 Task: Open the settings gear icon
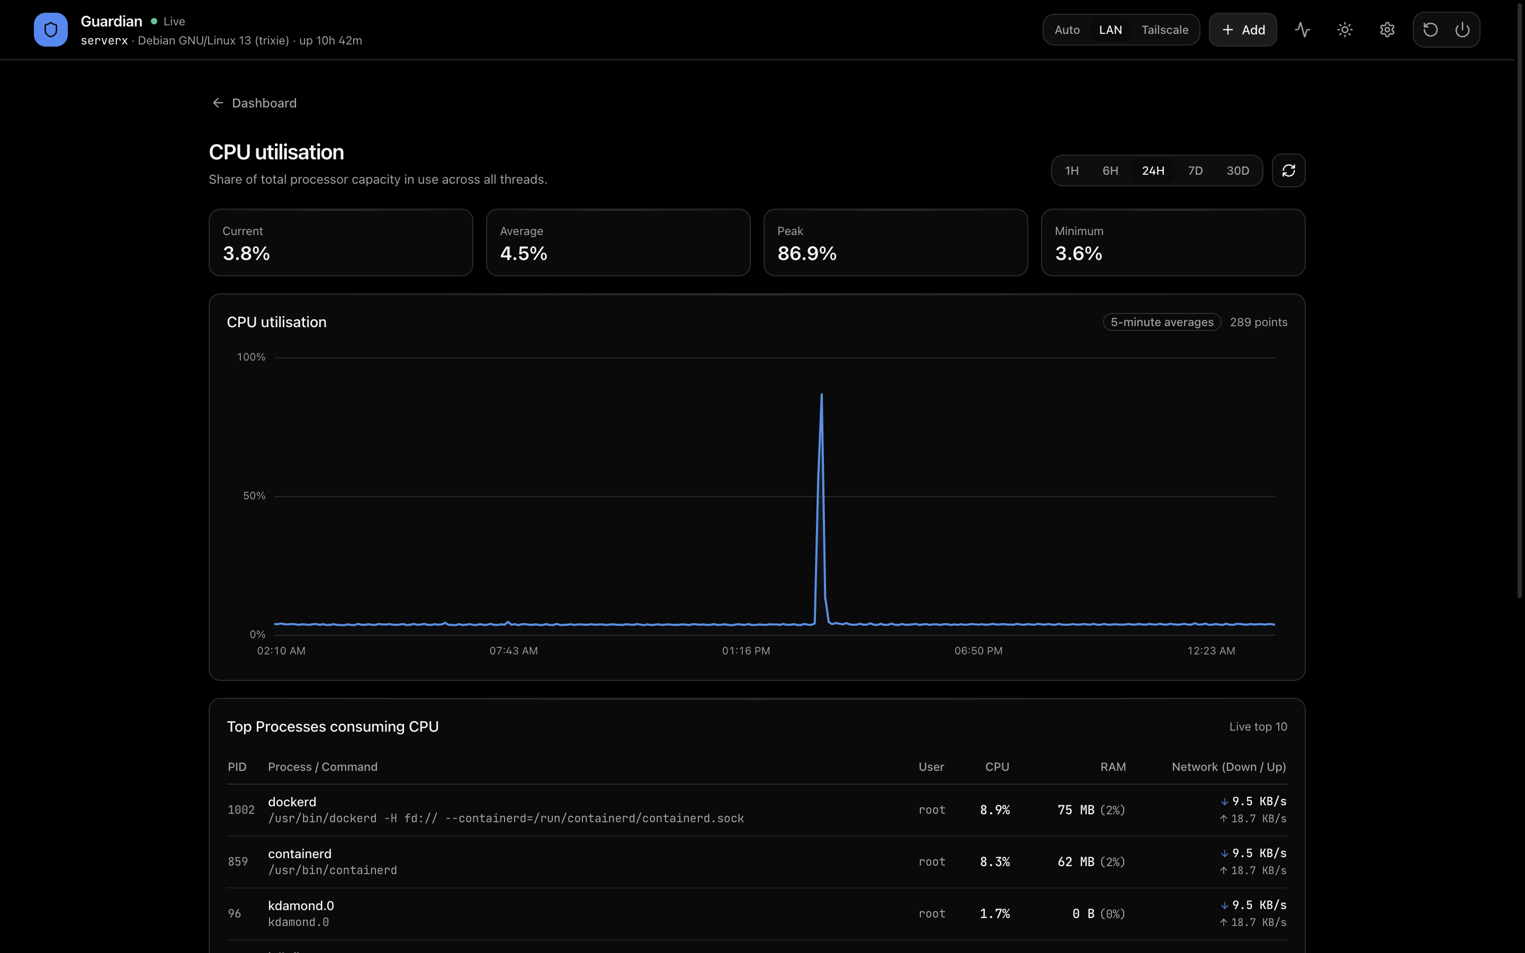1387,30
